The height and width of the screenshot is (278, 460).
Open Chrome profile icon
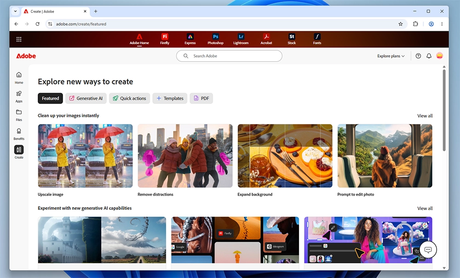tap(431, 24)
